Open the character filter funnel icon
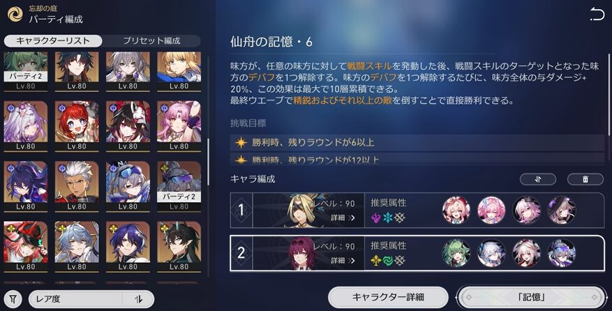612x311 pixels. 13,299
